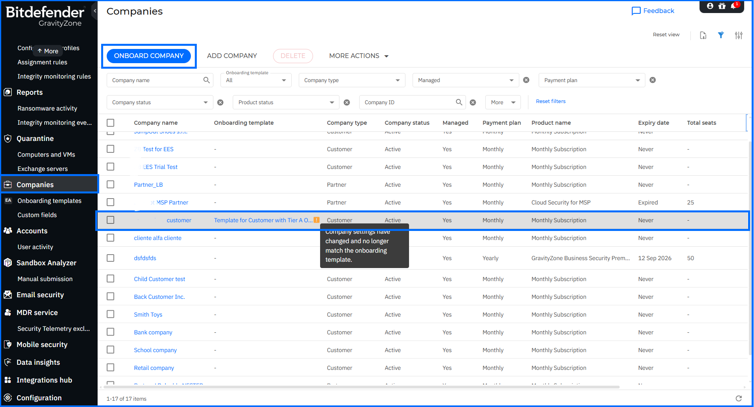The image size is (754, 407).
Task: Check the Smith Toys row checkbox
Action: (111, 315)
